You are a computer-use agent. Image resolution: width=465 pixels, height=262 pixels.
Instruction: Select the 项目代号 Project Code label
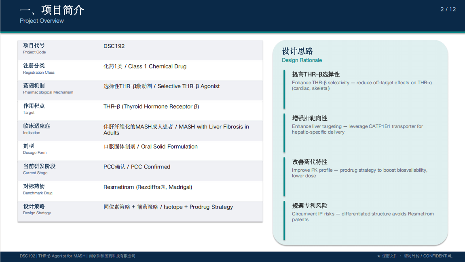[x=34, y=49]
